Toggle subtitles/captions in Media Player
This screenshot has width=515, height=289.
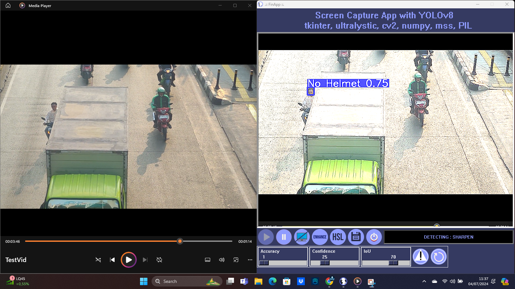[x=208, y=260]
